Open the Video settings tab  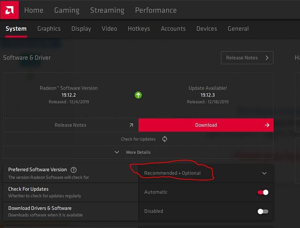click(109, 29)
